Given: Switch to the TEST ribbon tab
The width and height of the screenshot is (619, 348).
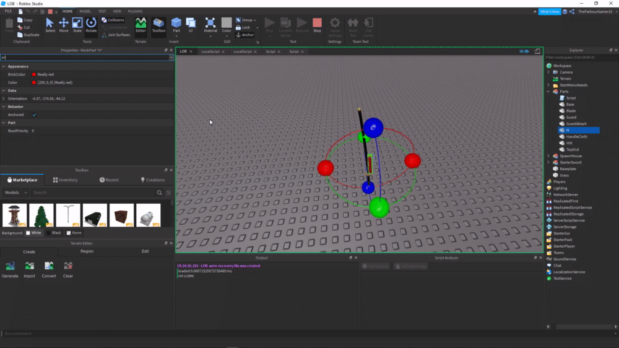Looking at the screenshot, I should point(102,11).
